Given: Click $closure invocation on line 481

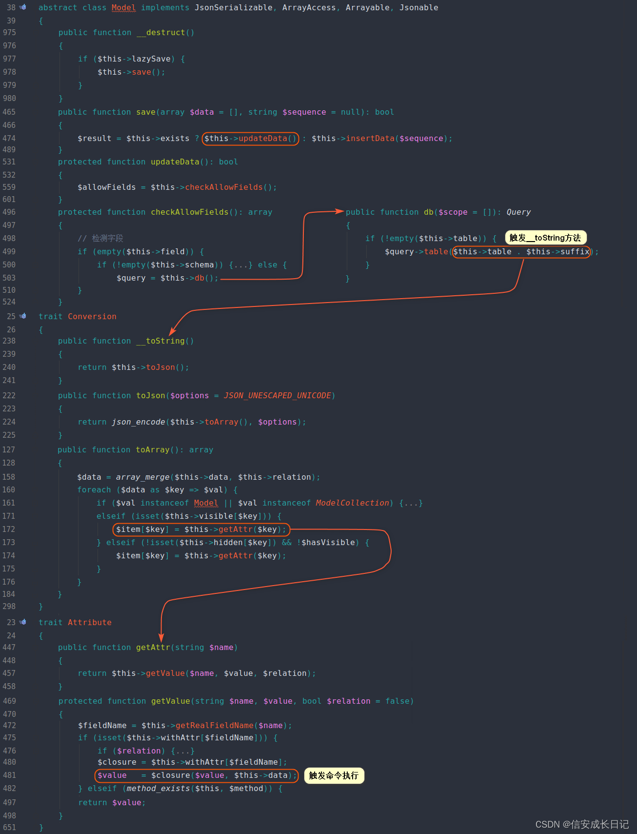Looking at the screenshot, I should tap(171, 775).
